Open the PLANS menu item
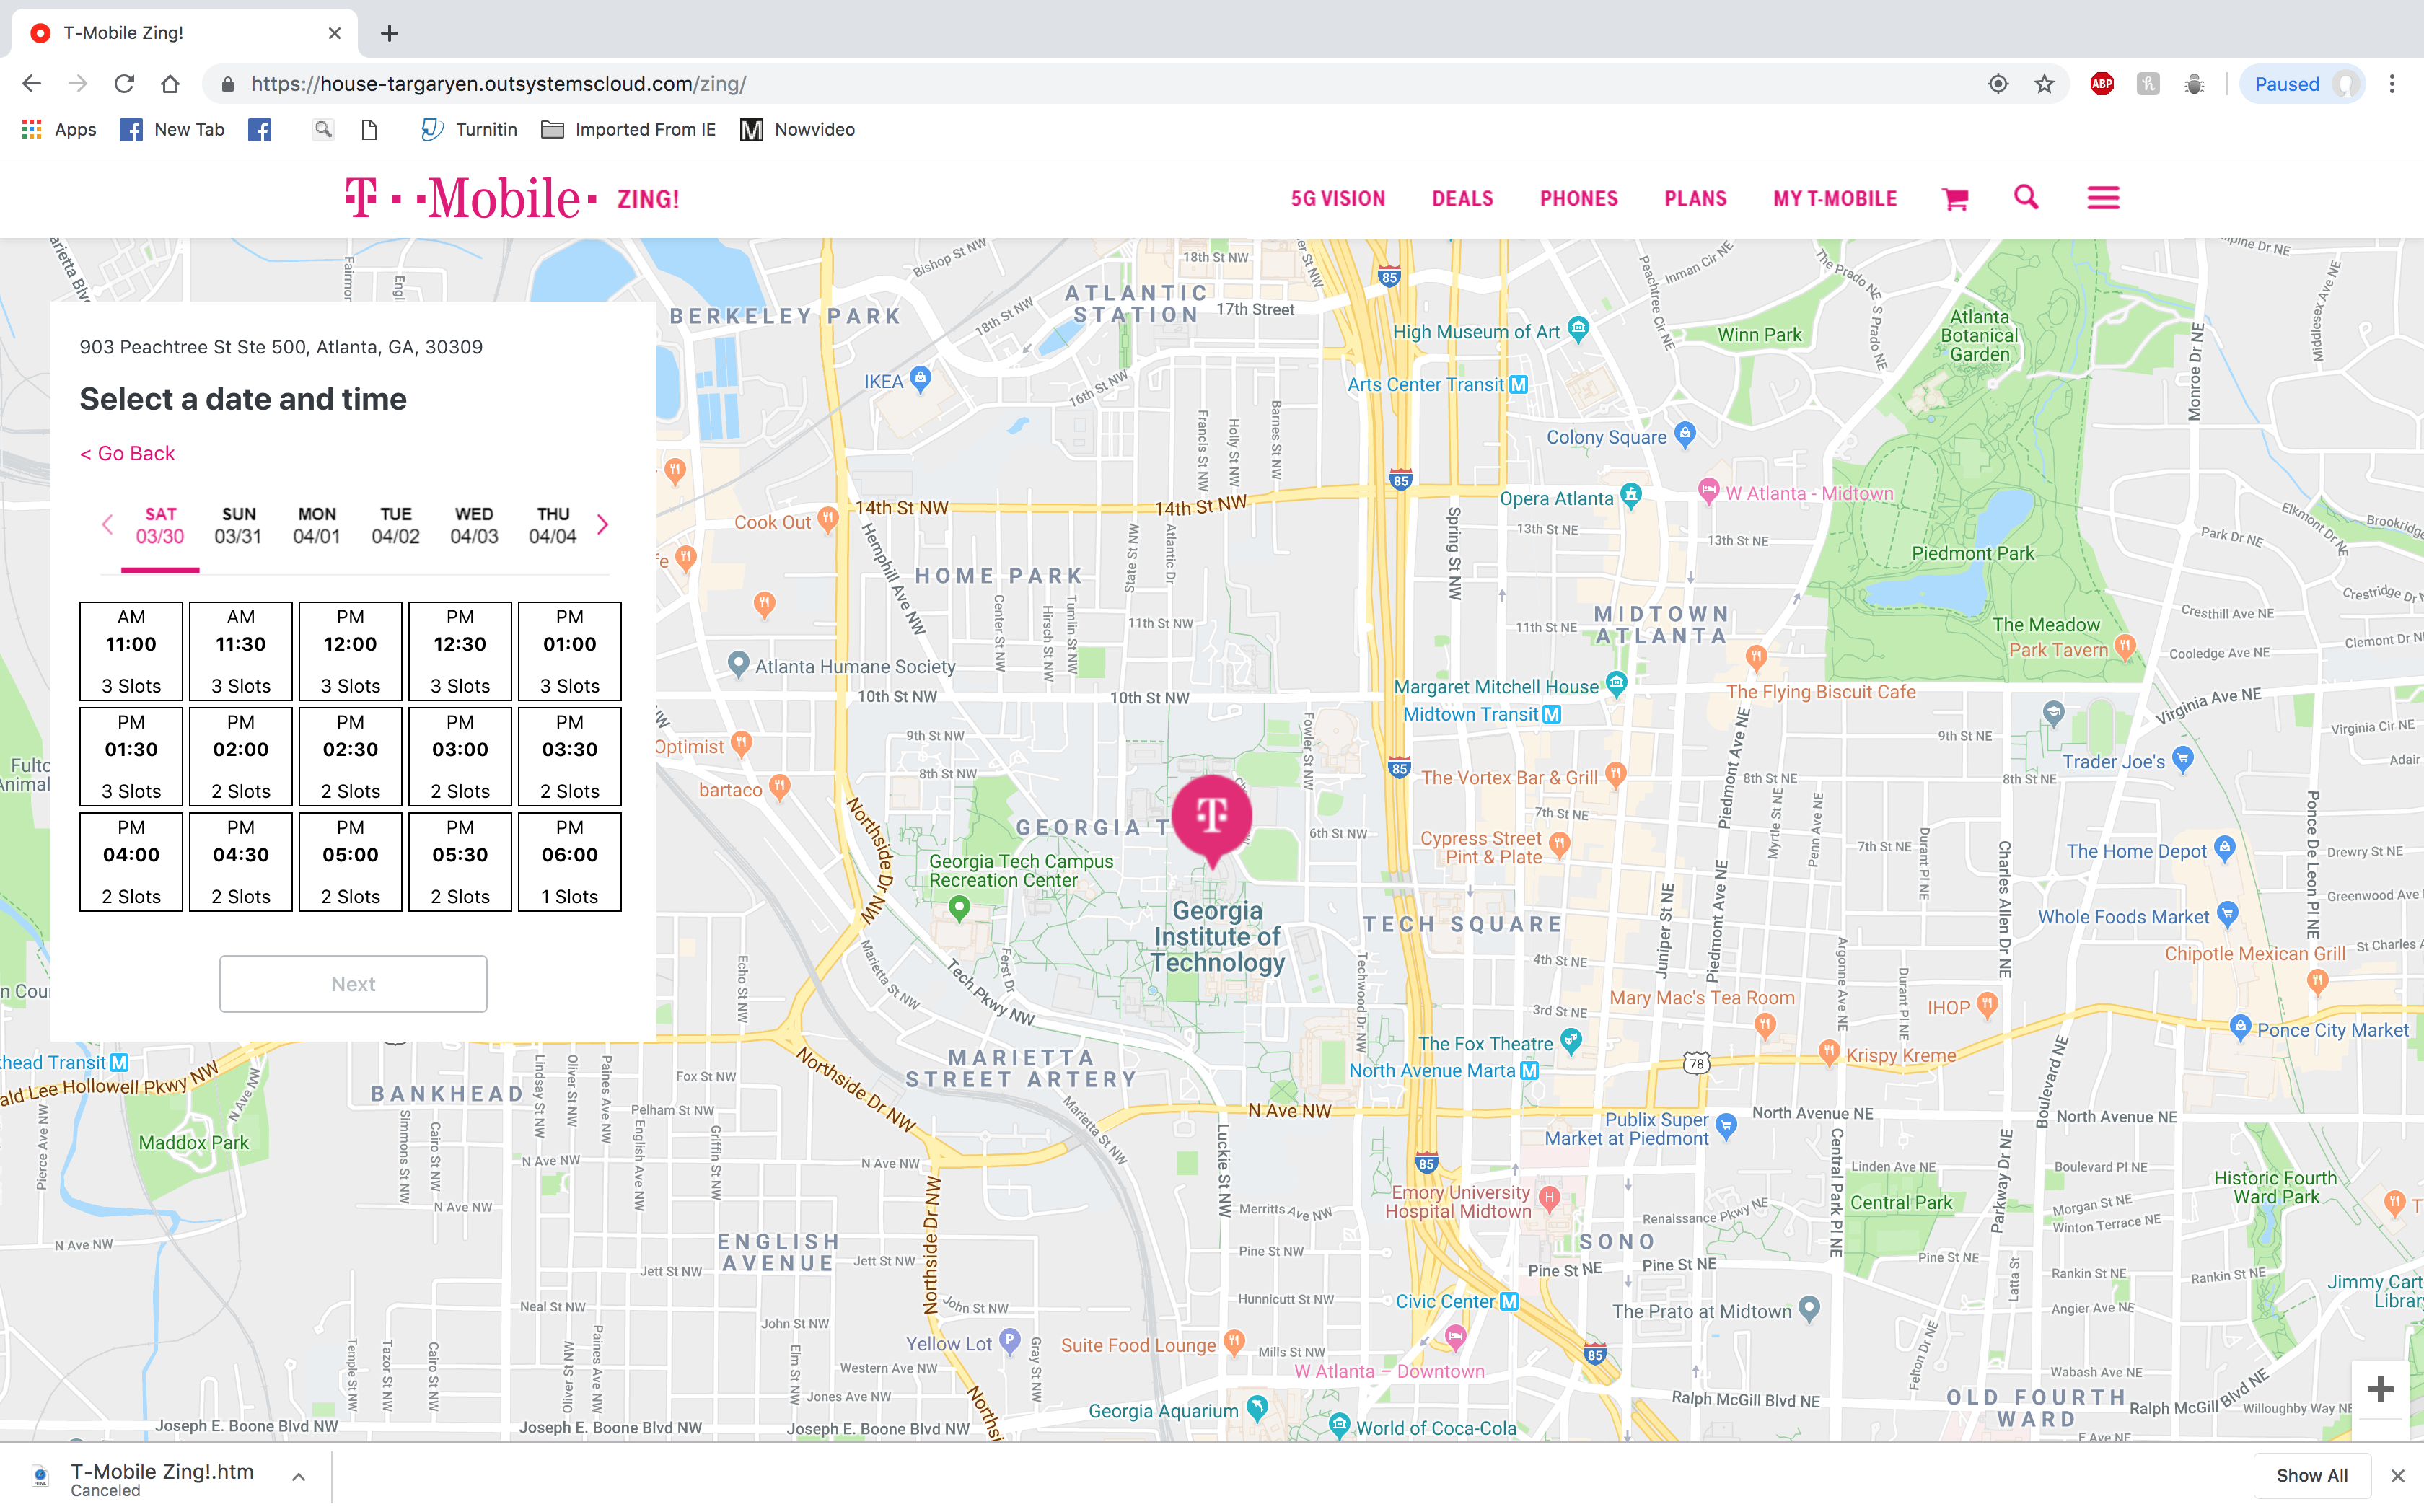The image size is (2424, 1512). (1695, 199)
